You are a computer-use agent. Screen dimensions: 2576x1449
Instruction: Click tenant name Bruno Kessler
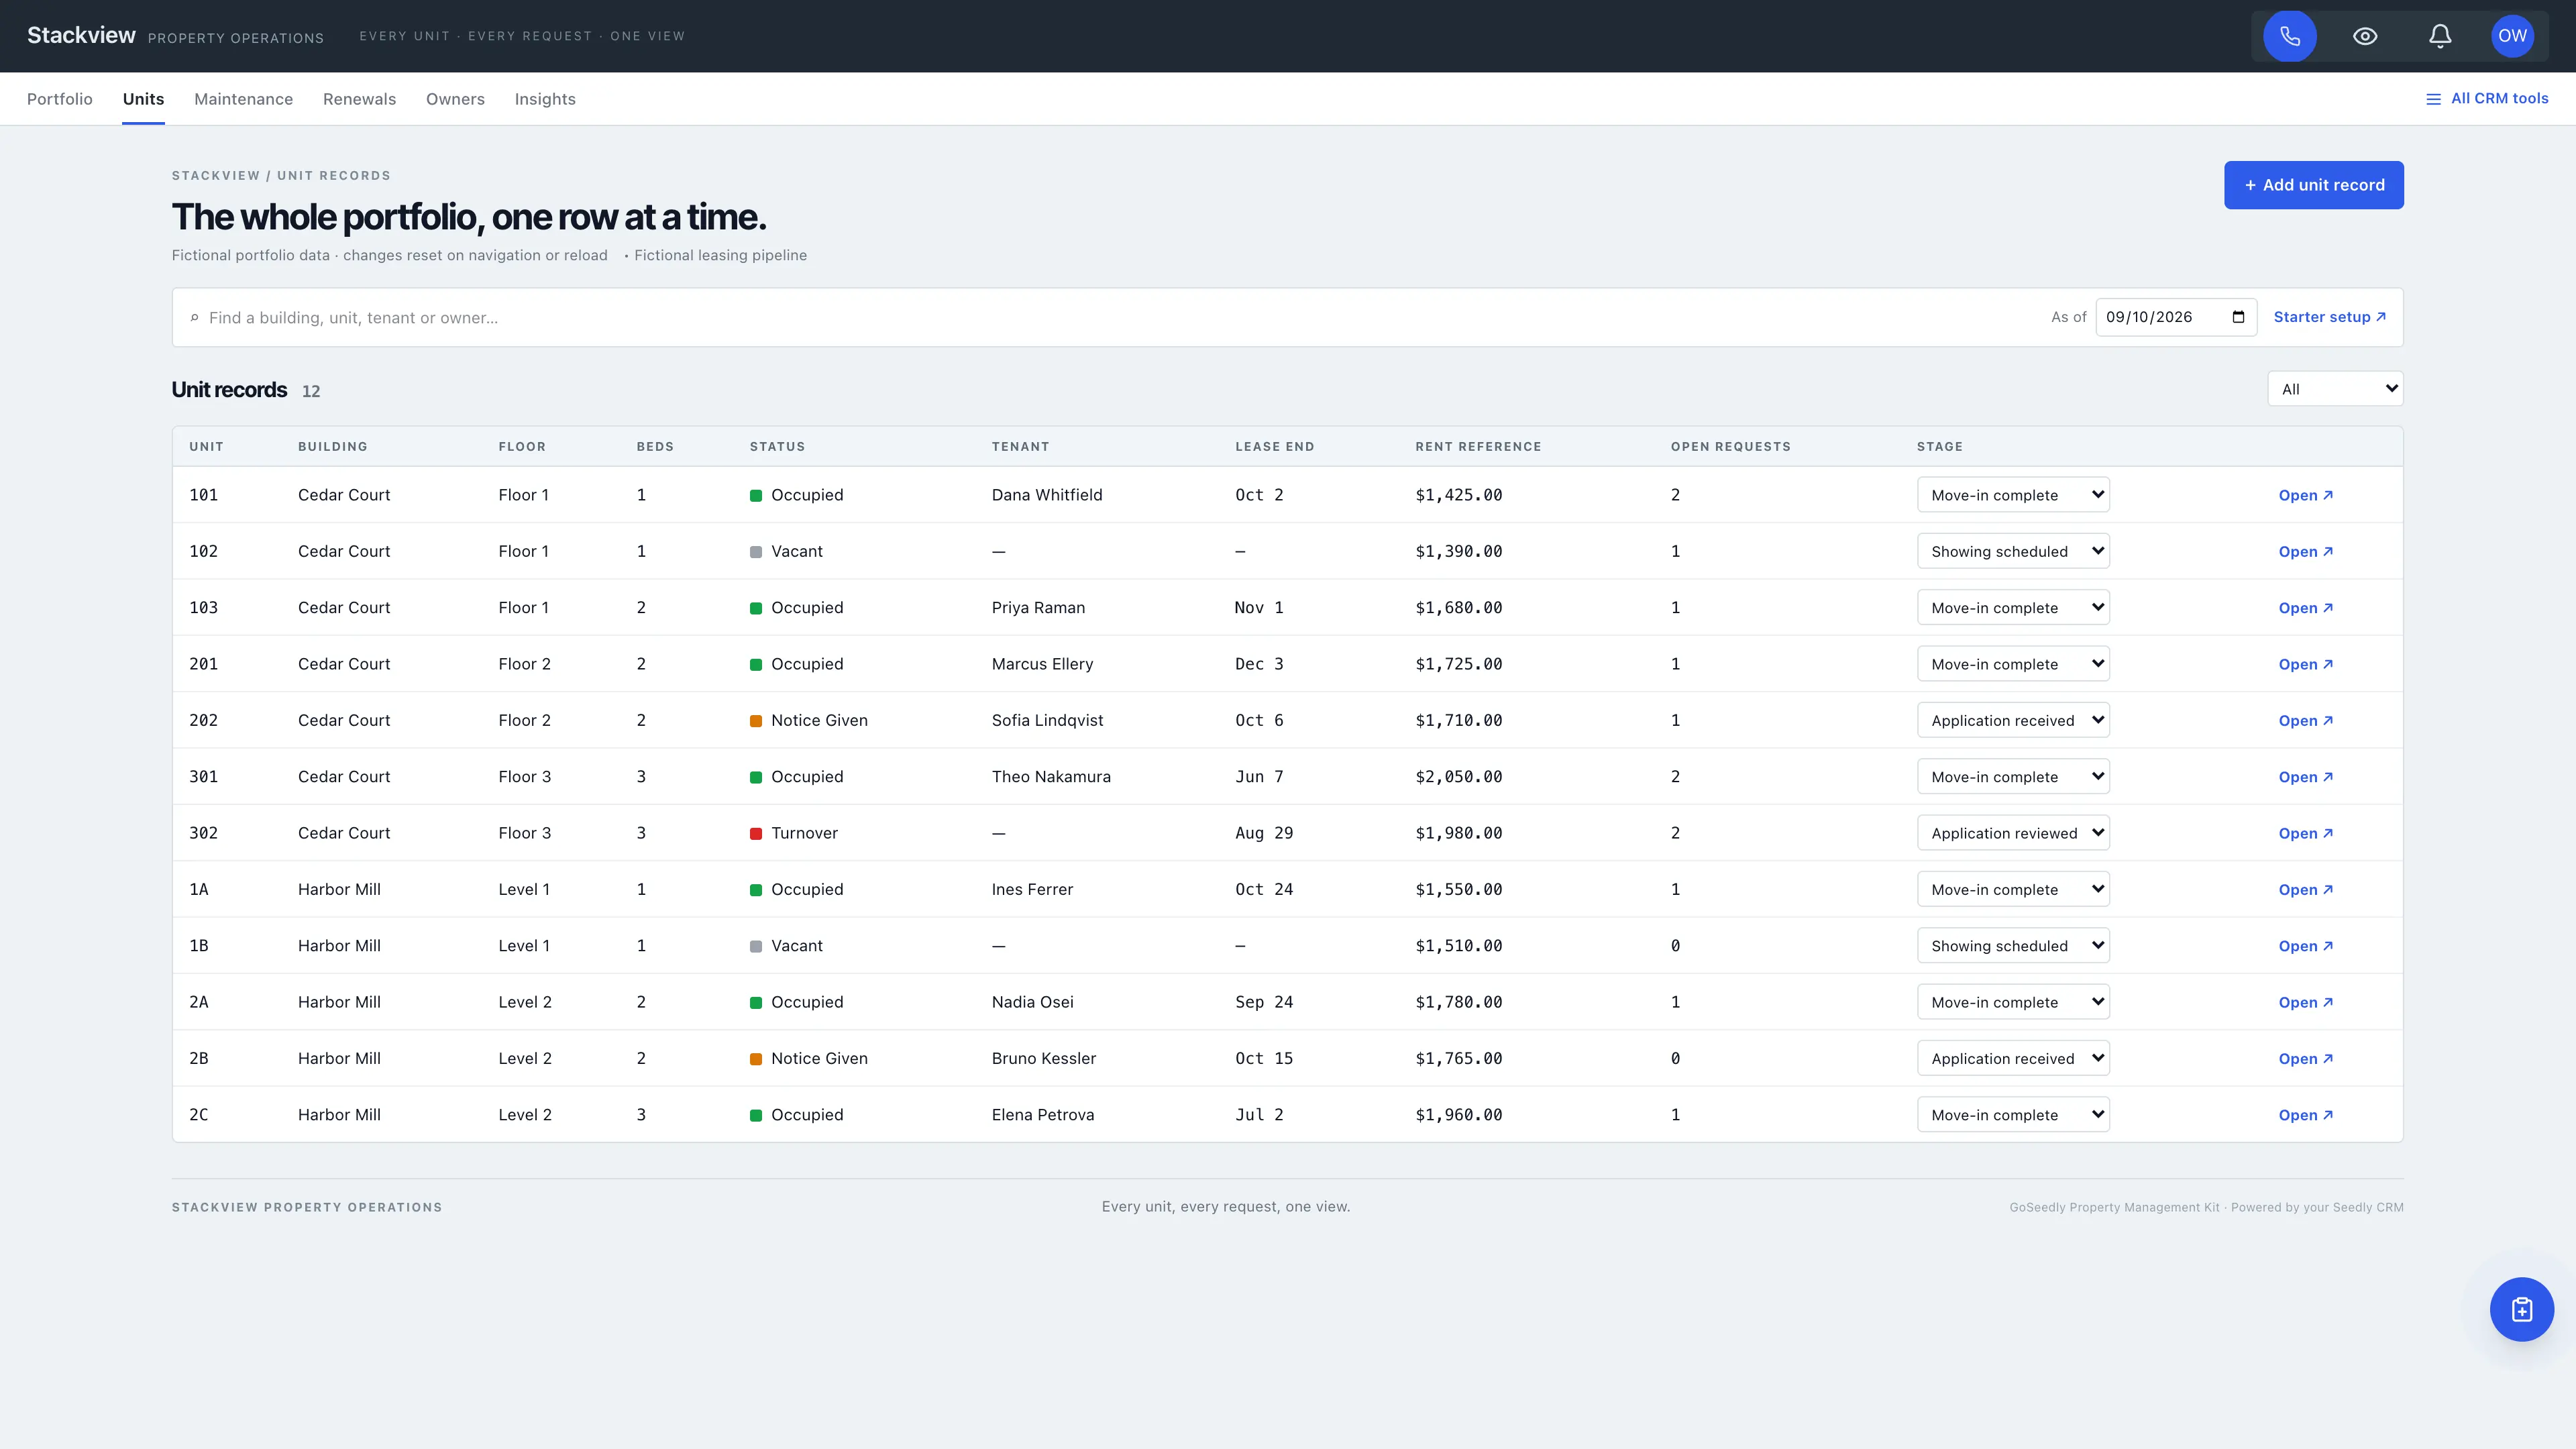point(1043,1058)
